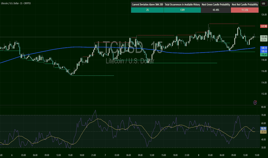
Task: Click the Litecoin / U.S. Dollar symbol title
Action: coord(16,3)
